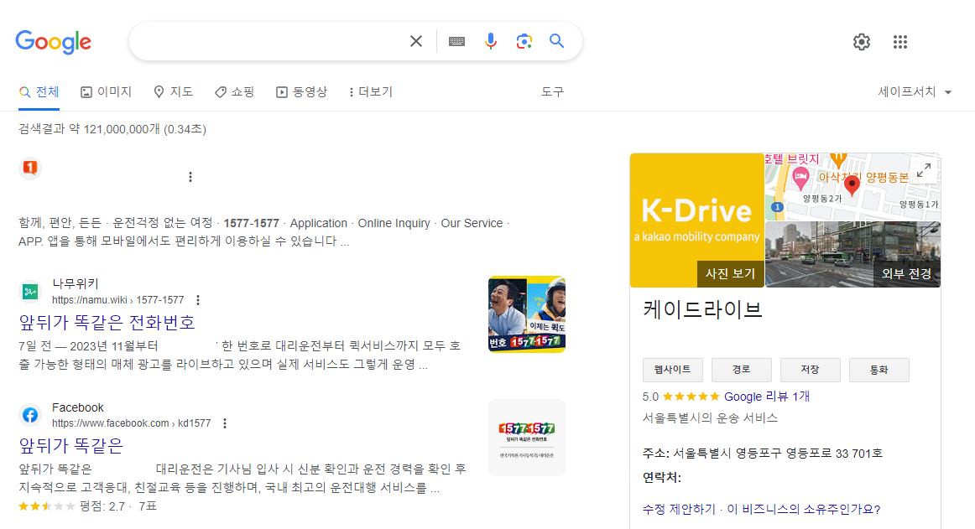
Task: Open more options for the Facebook result
Action: pos(225,423)
